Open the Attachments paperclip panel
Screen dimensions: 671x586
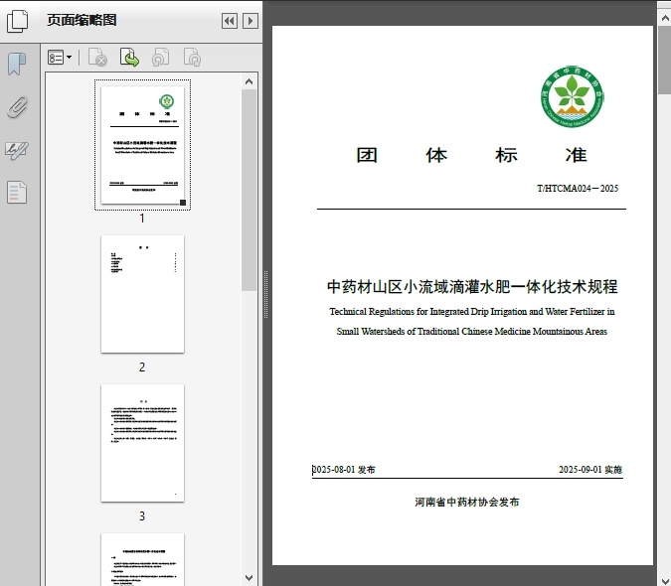pyautogui.click(x=17, y=107)
